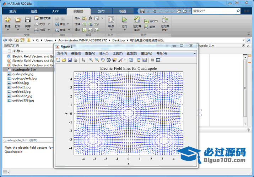Open the quick access toolbar options dropdown

tap(190, 11)
